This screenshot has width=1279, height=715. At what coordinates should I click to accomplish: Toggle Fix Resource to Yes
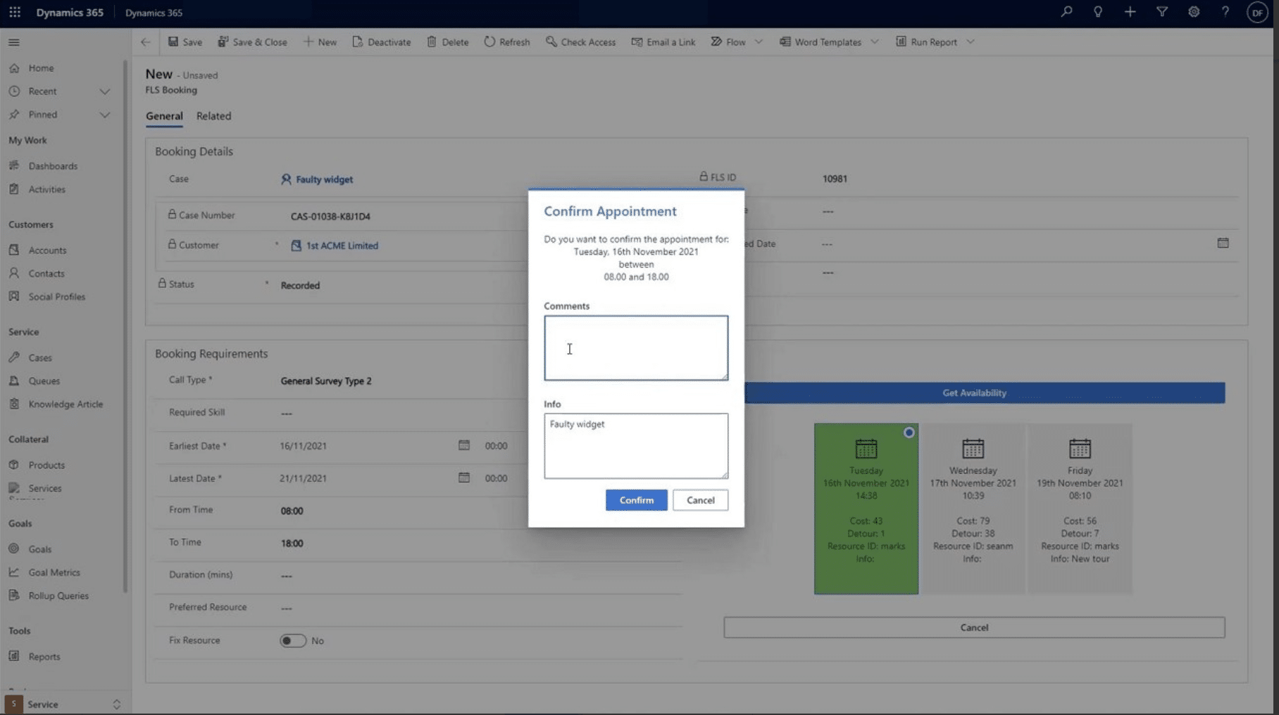click(293, 640)
